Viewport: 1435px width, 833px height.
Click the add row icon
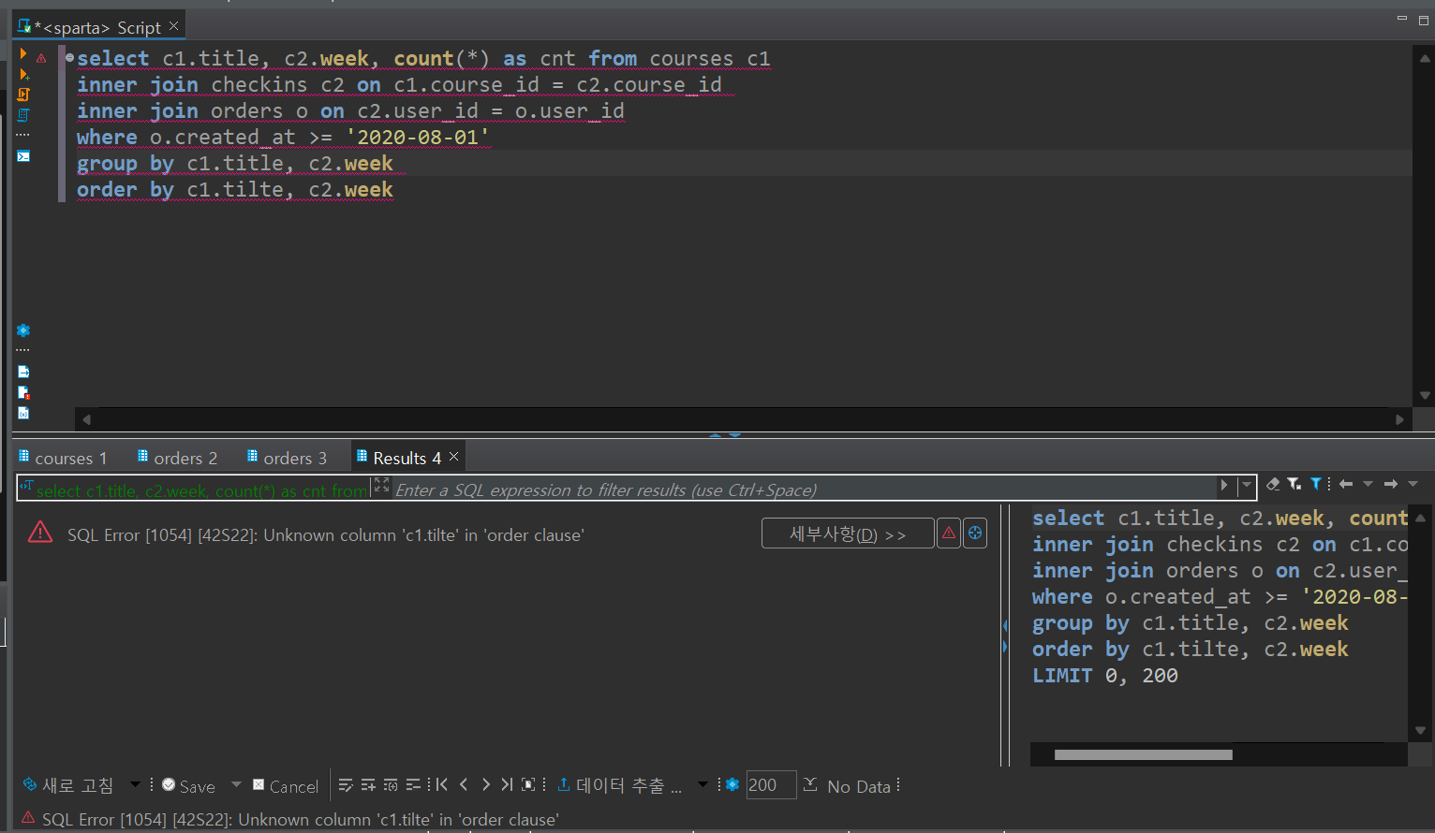[x=368, y=785]
